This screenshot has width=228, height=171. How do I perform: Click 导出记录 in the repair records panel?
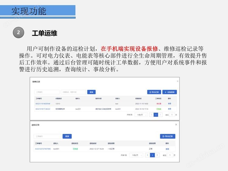point(154,92)
